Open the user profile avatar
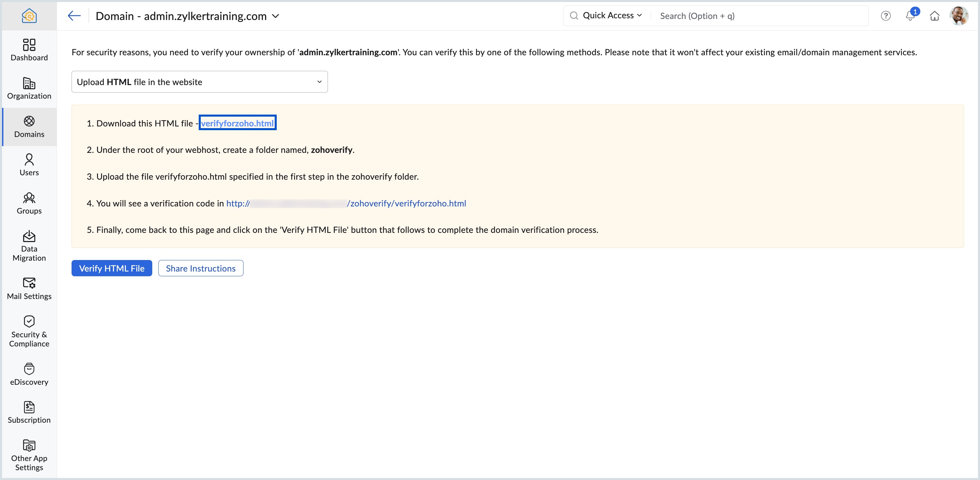Image resolution: width=980 pixels, height=480 pixels. 958,16
